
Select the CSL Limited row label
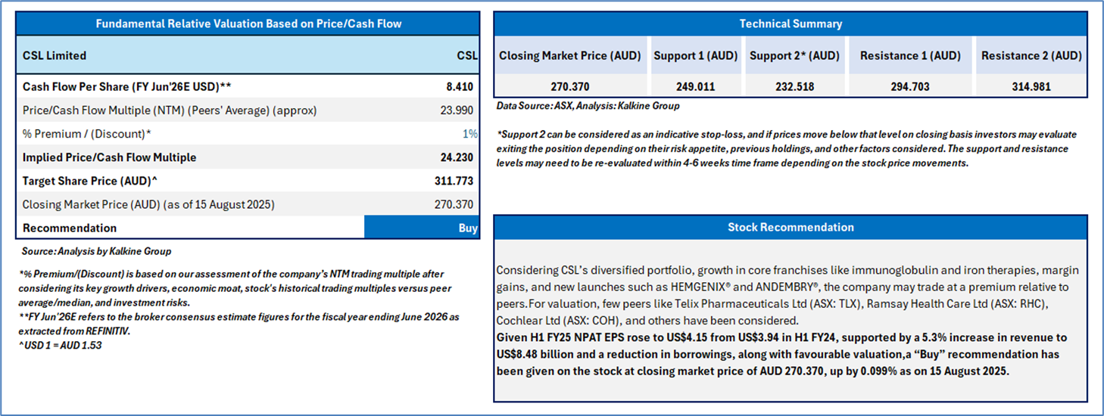55,55
